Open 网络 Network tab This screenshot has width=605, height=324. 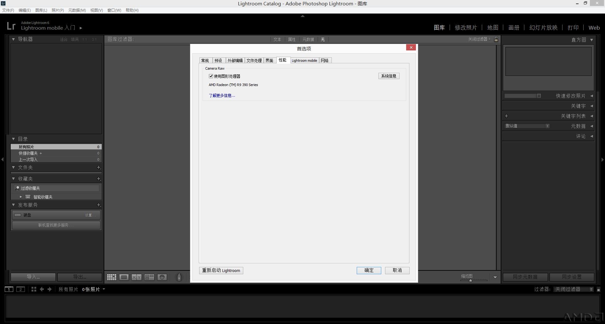pyautogui.click(x=325, y=61)
